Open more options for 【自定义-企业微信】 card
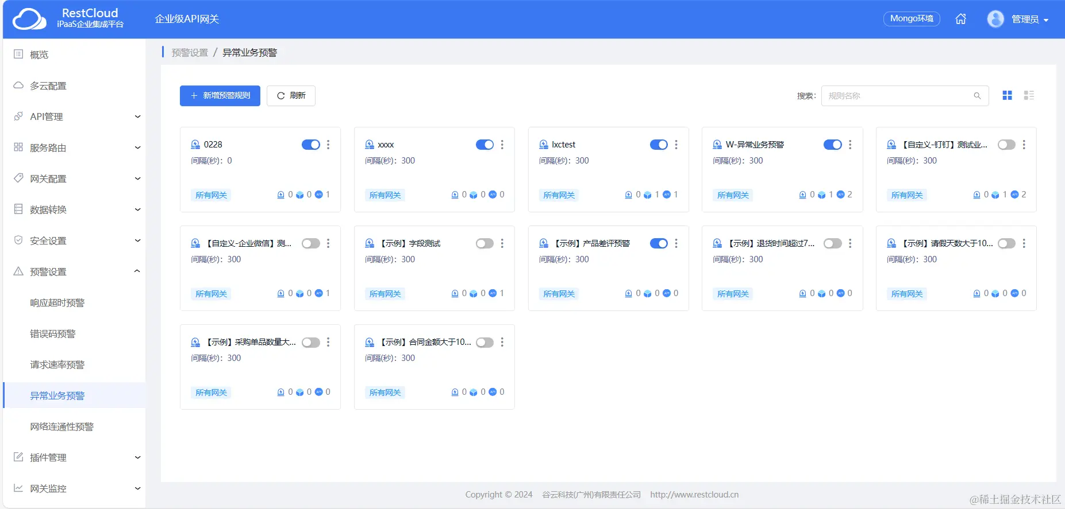 pos(328,243)
